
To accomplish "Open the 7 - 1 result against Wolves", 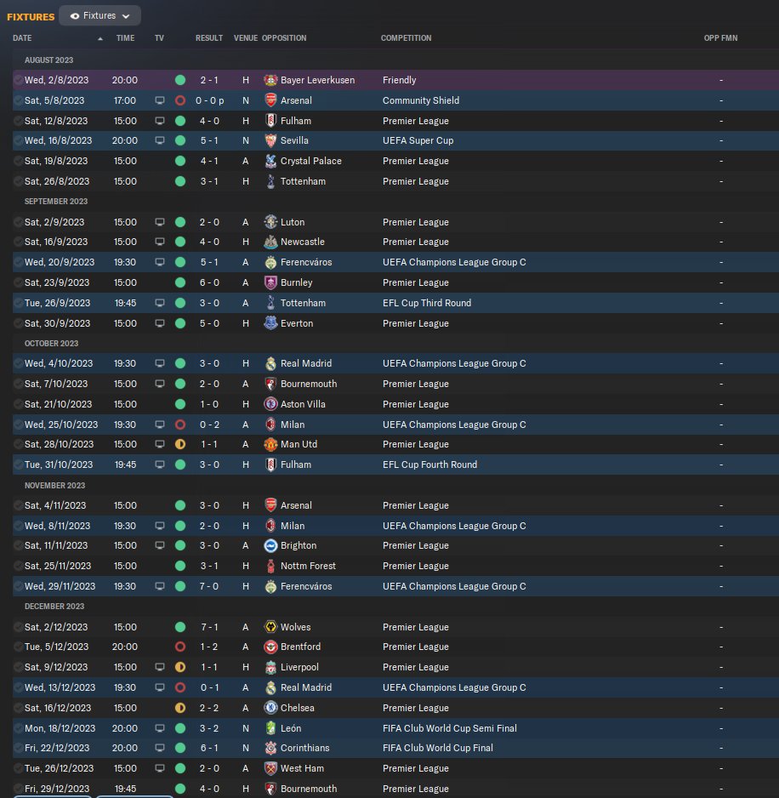I will (x=209, y=627).
